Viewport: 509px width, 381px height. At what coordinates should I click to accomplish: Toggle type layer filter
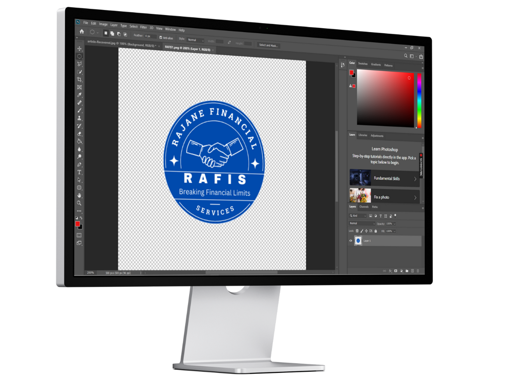tap(381, 216)
